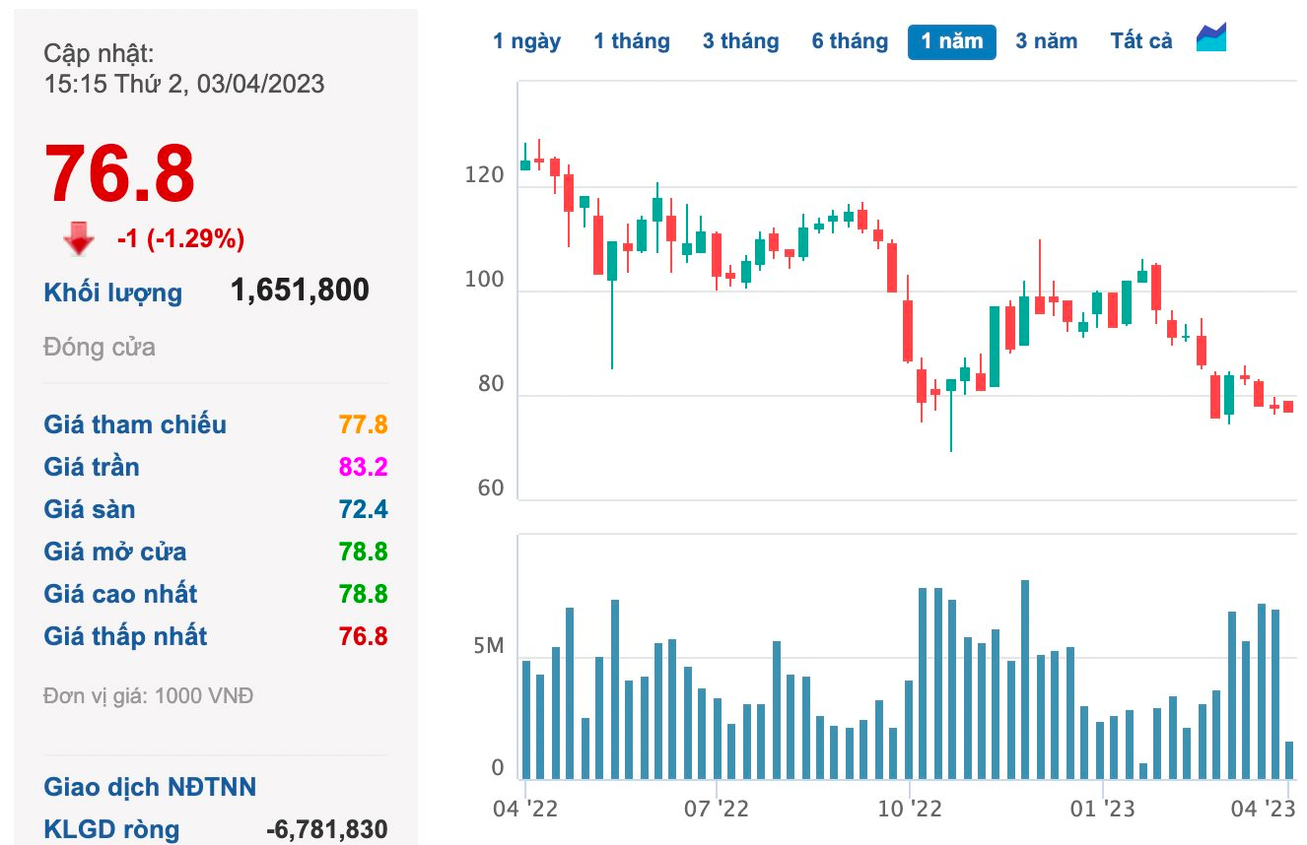Viewport: 1307px width, 845px height.
Task: Click the last short volume bar at 04 '23
Action: pyautogui.click(x=1289, y=760)
